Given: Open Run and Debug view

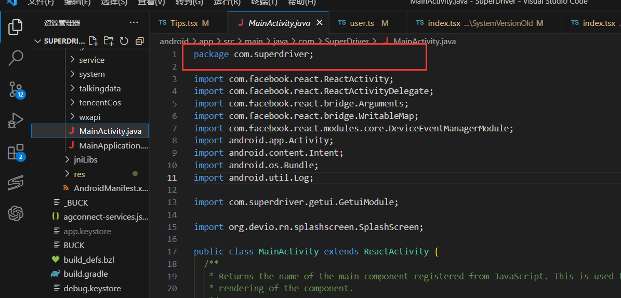Looking at the screenshot, I should [16, 121].
